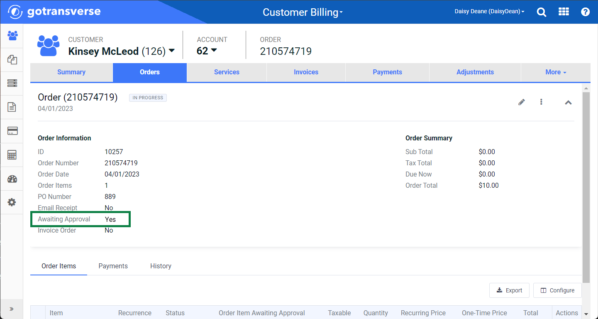Viewport: 598px width, 319px height.
Task: Click the Recurring Price column header
Action: [x=423, y=313]
